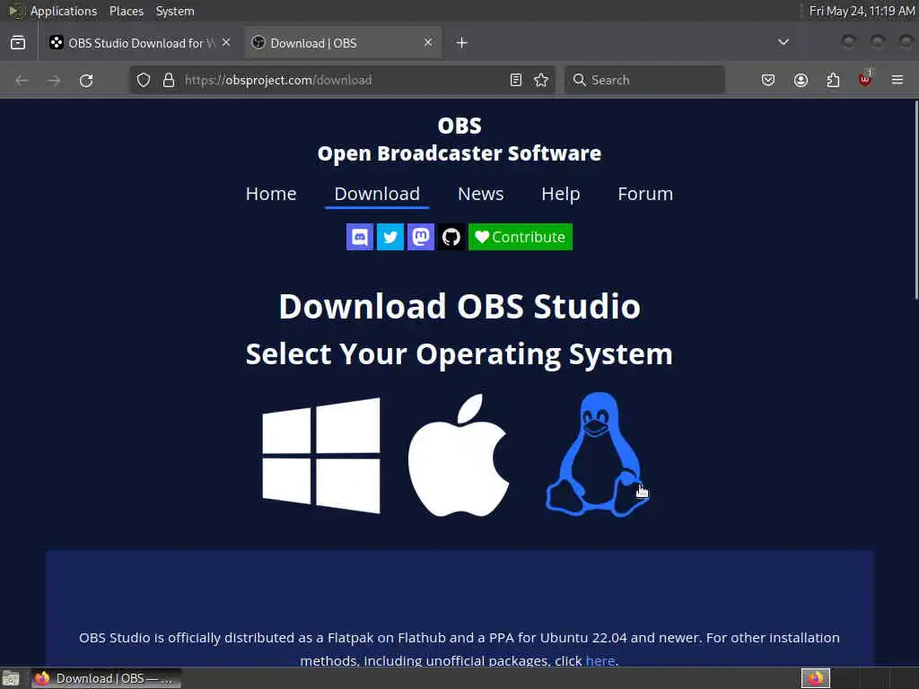Screen dimensions: 919x689
Task: Open a new browser tab
Action: tap(462, 43)
